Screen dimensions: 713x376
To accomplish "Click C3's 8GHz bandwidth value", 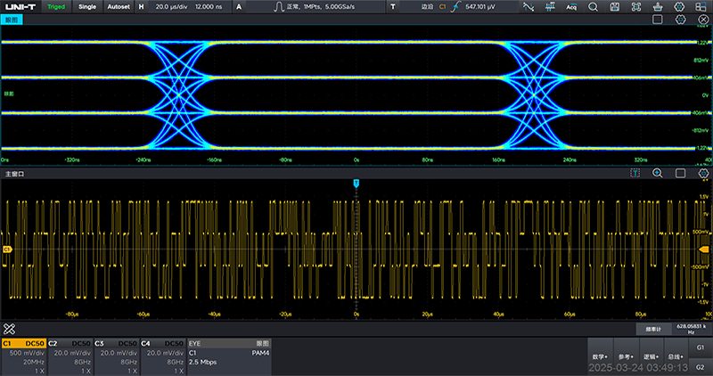I will [x=129, y=362].
